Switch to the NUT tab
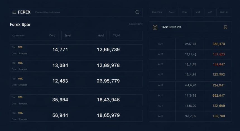 point(198,12)
